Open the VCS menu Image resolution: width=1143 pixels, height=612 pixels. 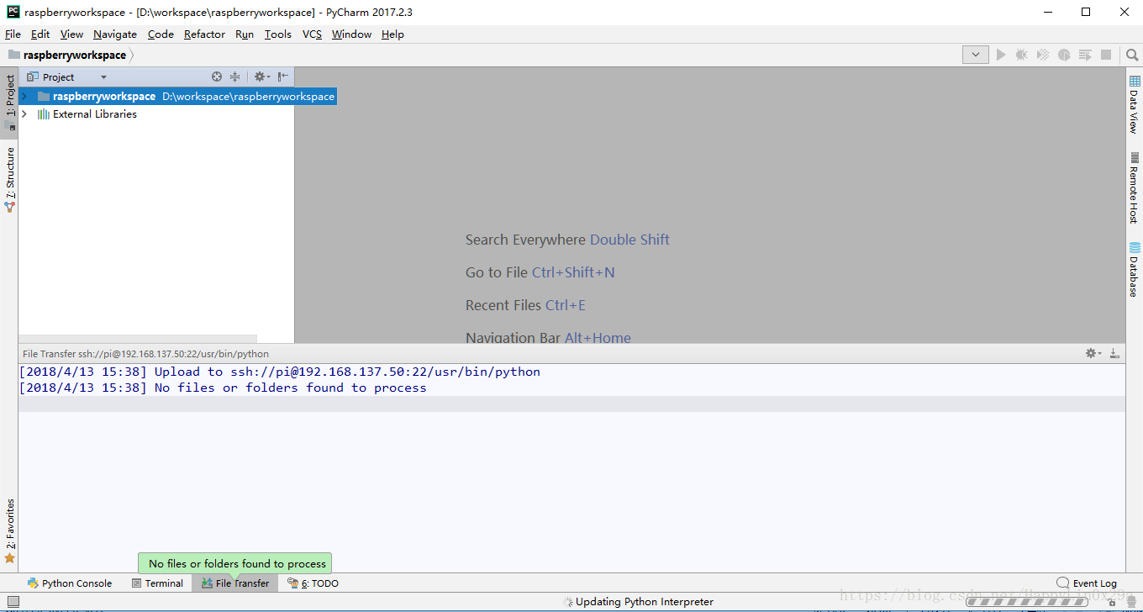point(312,34)
